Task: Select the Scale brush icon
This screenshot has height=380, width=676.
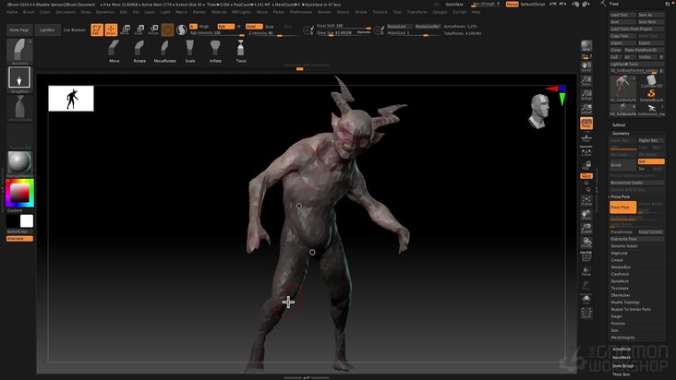Action: pos(190,52)
